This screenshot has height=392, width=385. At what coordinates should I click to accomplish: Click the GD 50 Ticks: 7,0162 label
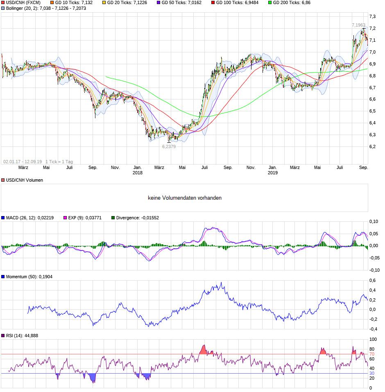pyautogui.click(x=181, y=3)
